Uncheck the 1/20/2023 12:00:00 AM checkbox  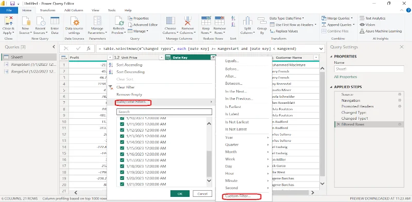pyautogui.click(x=122, y=178)
